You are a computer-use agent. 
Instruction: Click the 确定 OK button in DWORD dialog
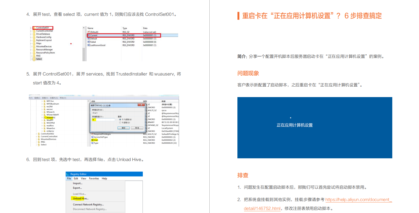pos(123,128)
